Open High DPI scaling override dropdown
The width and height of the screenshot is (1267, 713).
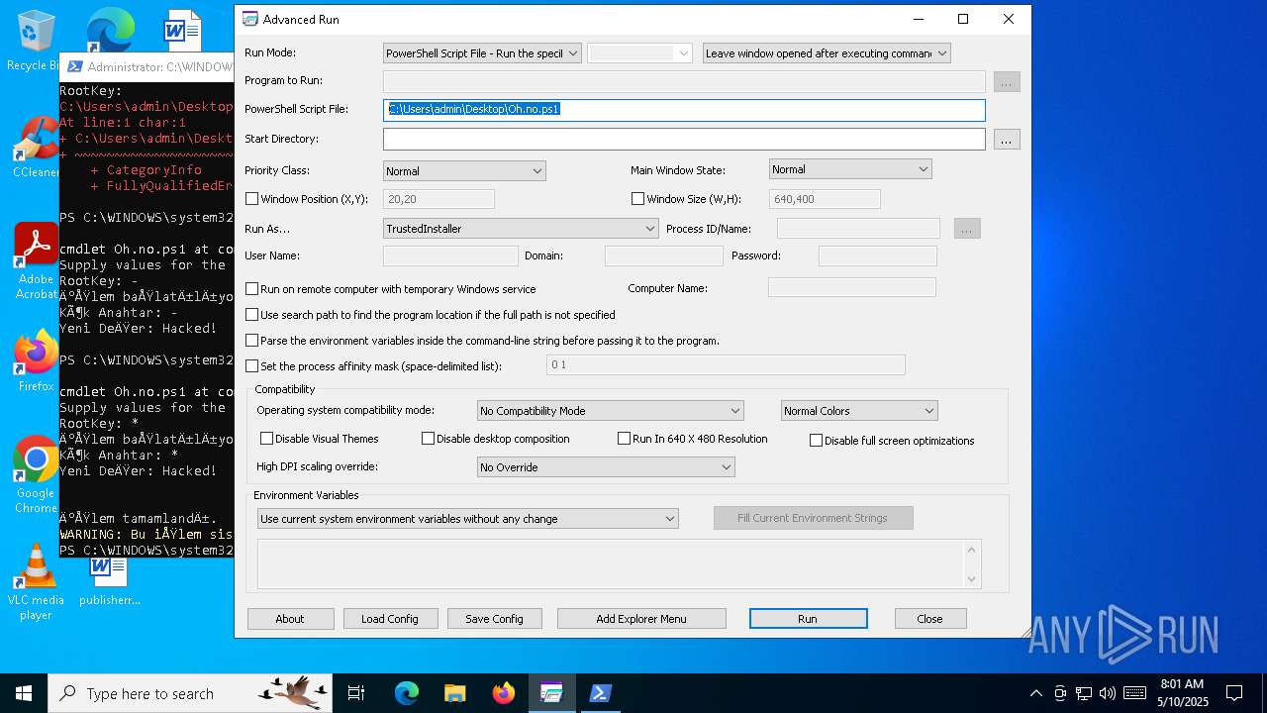tap(606, 467)
